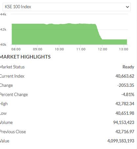Click the chart's steep drop before 12:00
The width and height of the screenshot is (137, 149).
click(99, 32)
